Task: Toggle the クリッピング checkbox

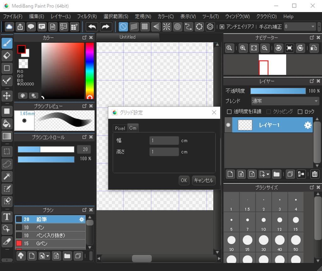Action: click(269, 112)
